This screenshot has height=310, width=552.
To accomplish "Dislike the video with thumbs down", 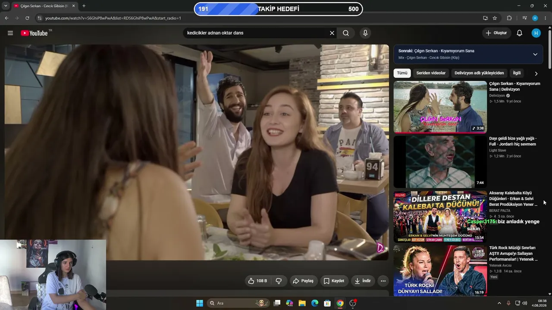I will (x=279, y=281).
